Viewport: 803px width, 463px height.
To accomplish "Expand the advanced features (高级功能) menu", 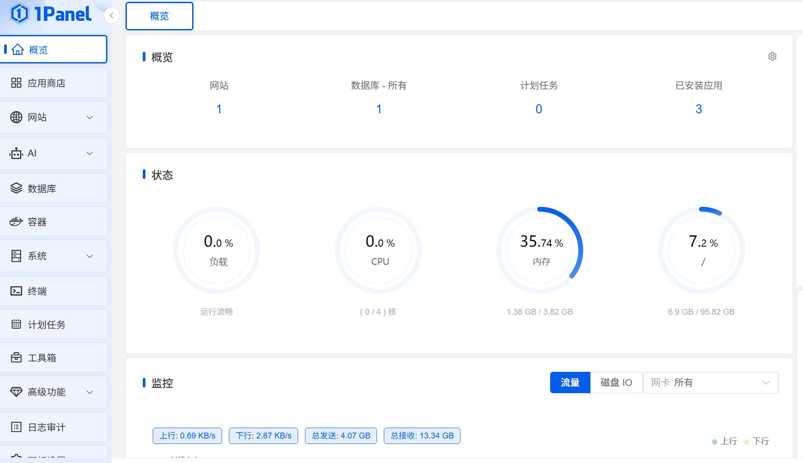I will [90, 392].
